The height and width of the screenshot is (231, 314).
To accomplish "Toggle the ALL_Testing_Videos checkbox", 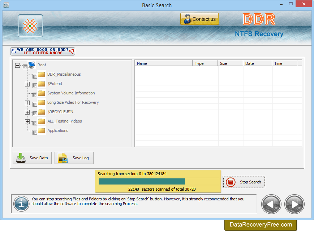I will coord(35,123).
